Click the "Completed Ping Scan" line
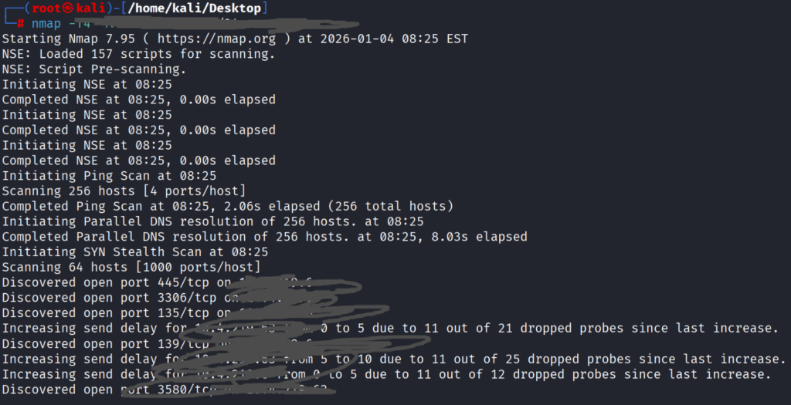791x405 pixels. [227, 206]
